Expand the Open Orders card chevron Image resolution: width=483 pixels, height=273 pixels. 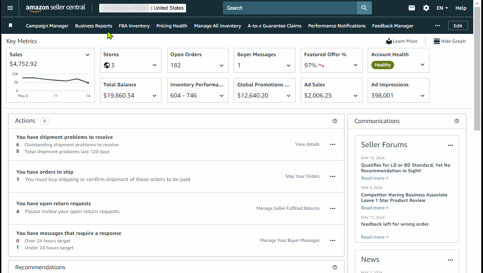point(221,65)
